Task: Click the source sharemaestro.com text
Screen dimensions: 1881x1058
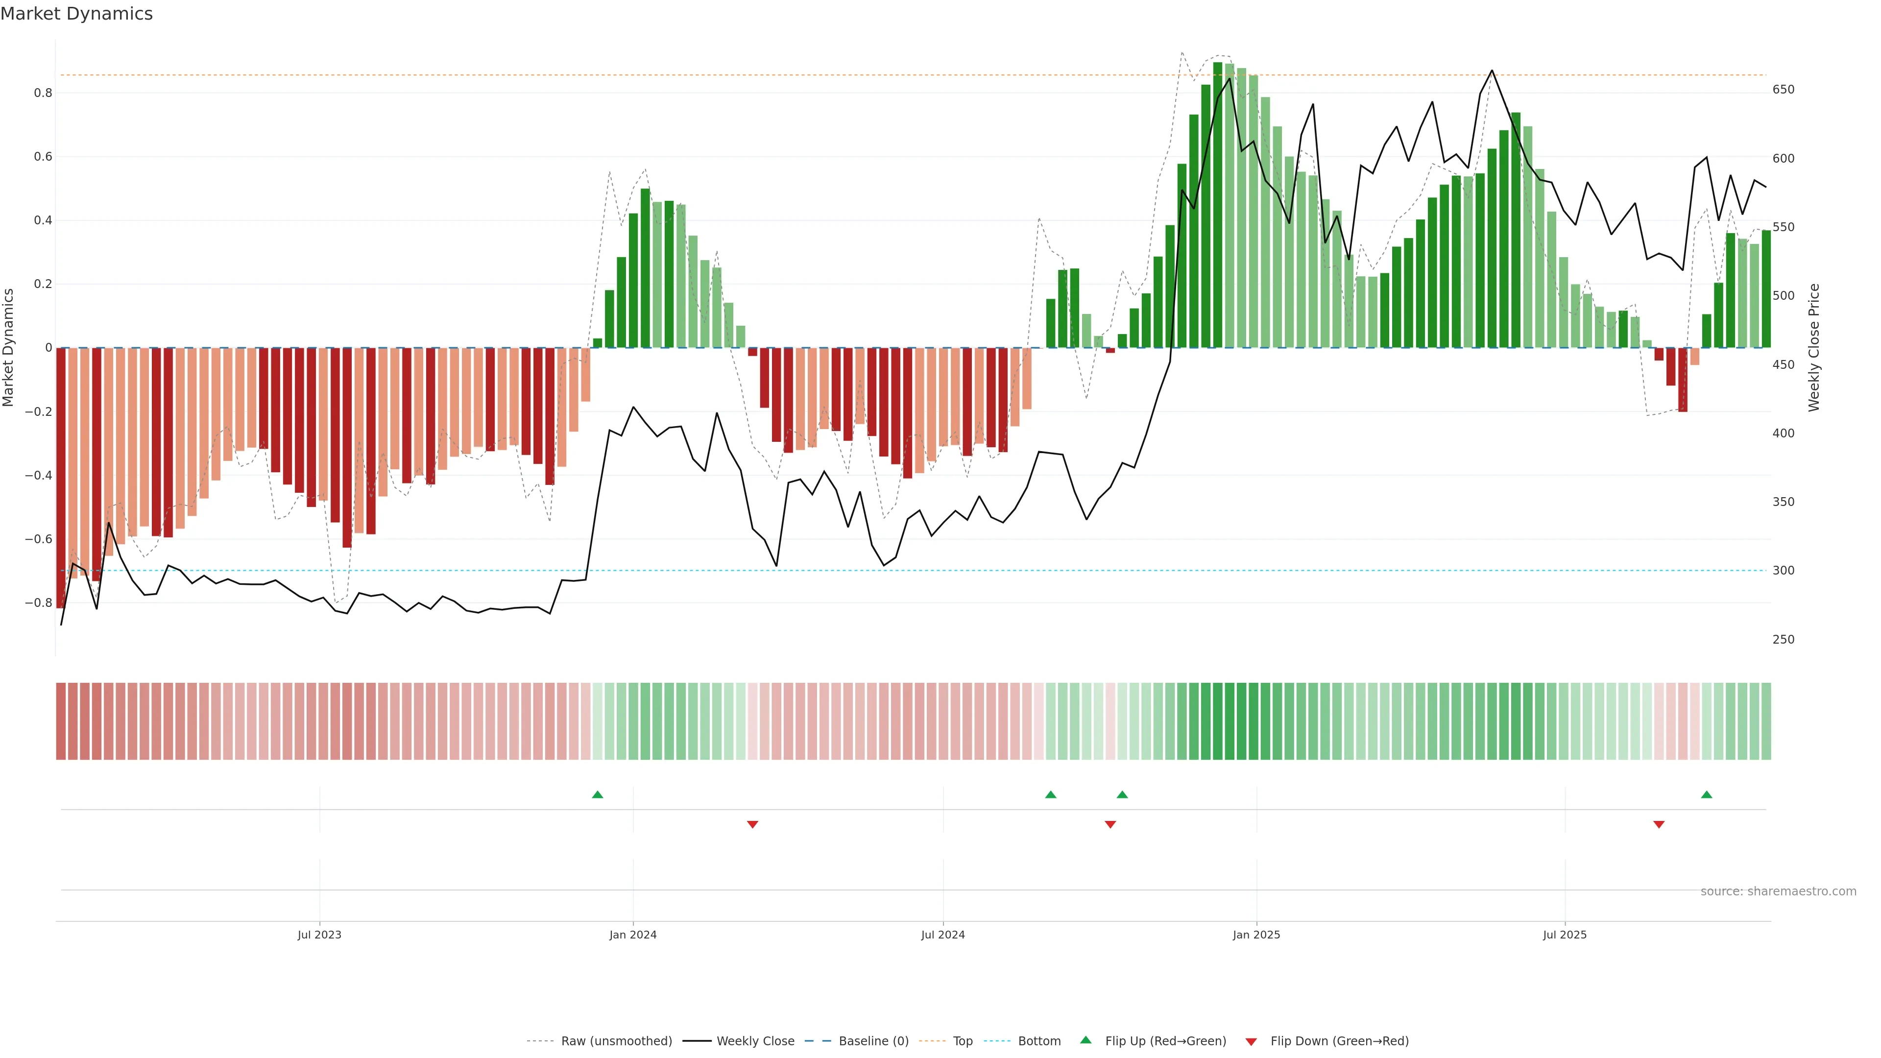Action: click(1778, 891)
